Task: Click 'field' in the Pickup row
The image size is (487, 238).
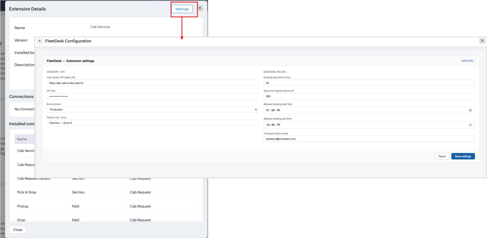Action: 76,206
